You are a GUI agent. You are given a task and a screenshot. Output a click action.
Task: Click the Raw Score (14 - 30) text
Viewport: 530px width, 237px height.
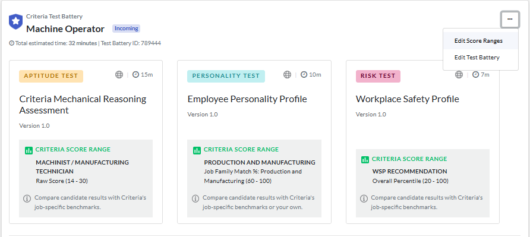coord(62,181)
